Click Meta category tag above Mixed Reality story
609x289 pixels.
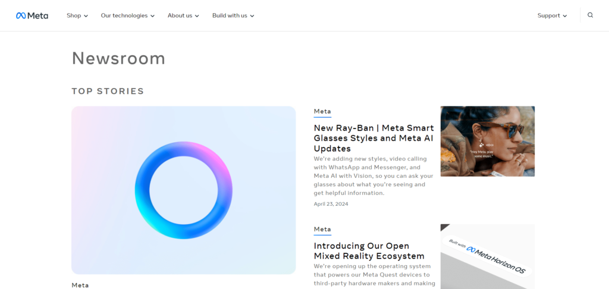click(x=322, y=229)
